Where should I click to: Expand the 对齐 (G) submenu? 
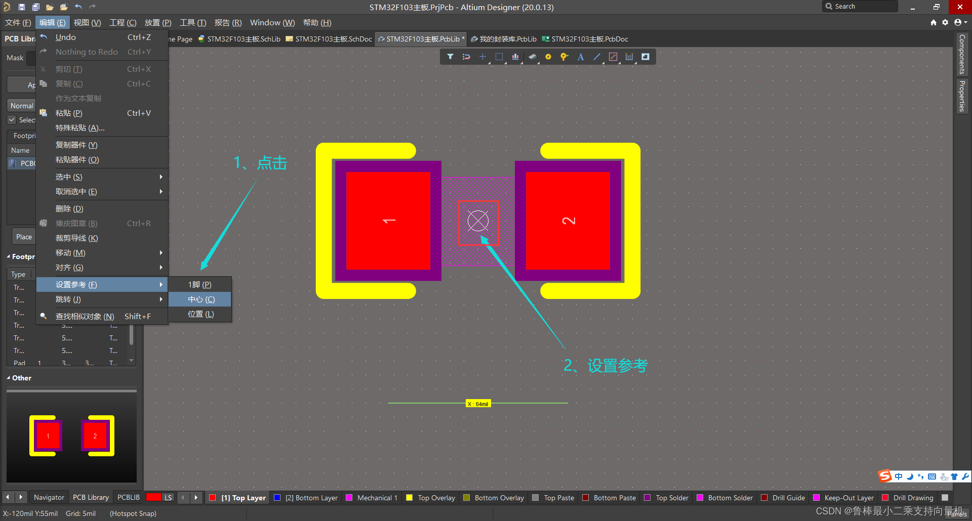[x=102, y=267]
